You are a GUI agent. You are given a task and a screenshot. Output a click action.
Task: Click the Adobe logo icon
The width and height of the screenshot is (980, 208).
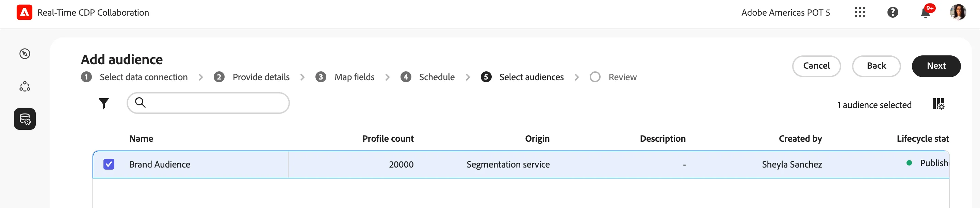pyautogui.click(x=24, y=12)
